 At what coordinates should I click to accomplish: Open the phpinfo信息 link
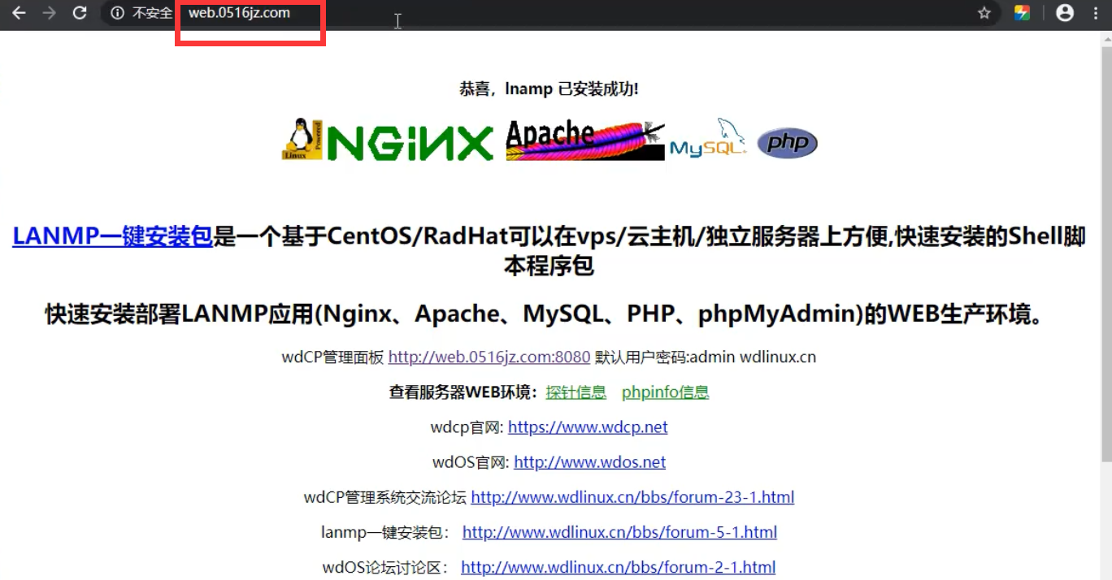(665, 392)
